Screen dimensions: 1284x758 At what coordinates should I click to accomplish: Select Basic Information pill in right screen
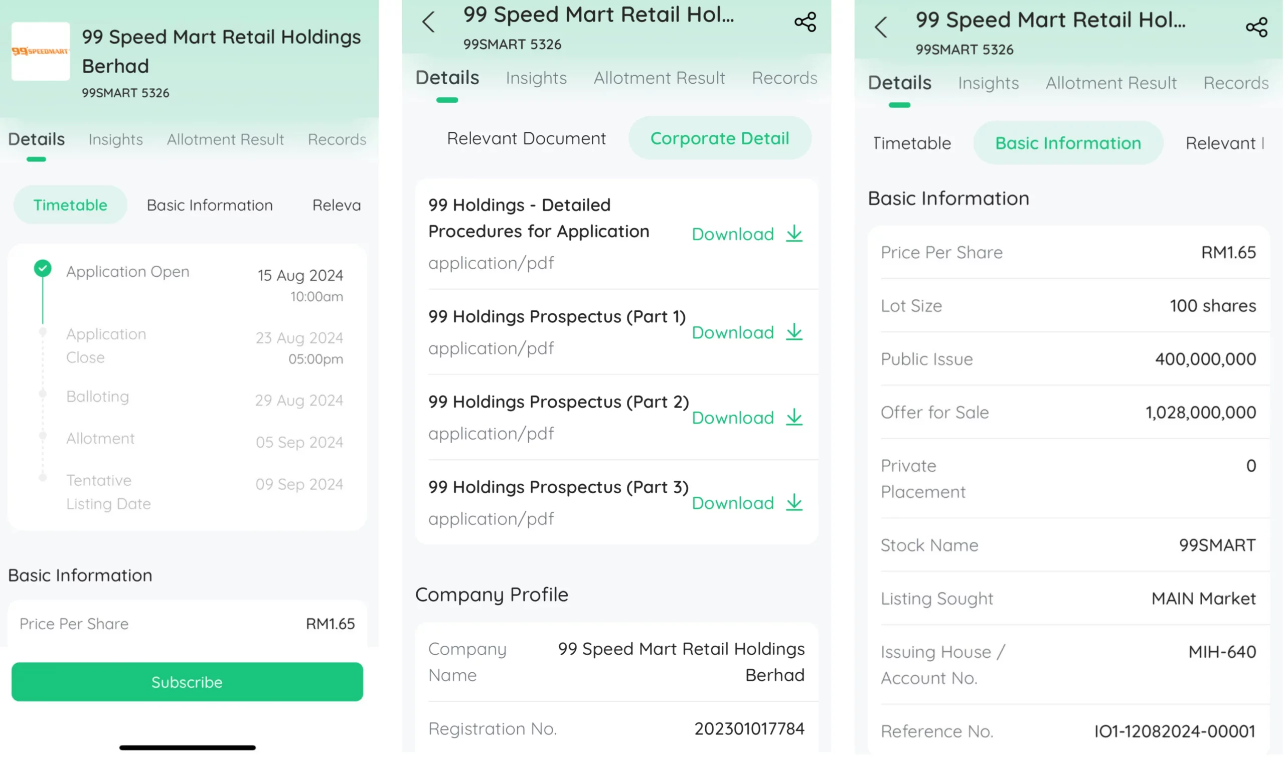1068,143
